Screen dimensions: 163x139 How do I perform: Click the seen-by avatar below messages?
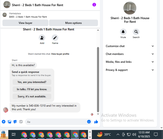point(92,114)
